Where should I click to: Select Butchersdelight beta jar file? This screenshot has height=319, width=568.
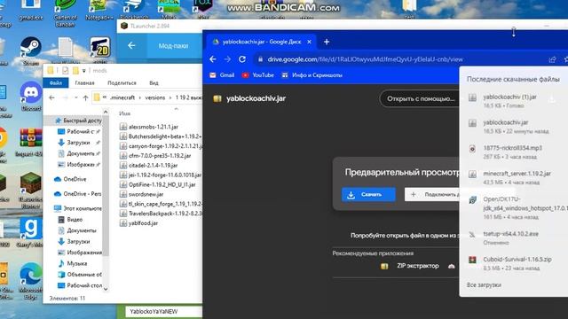161,136
